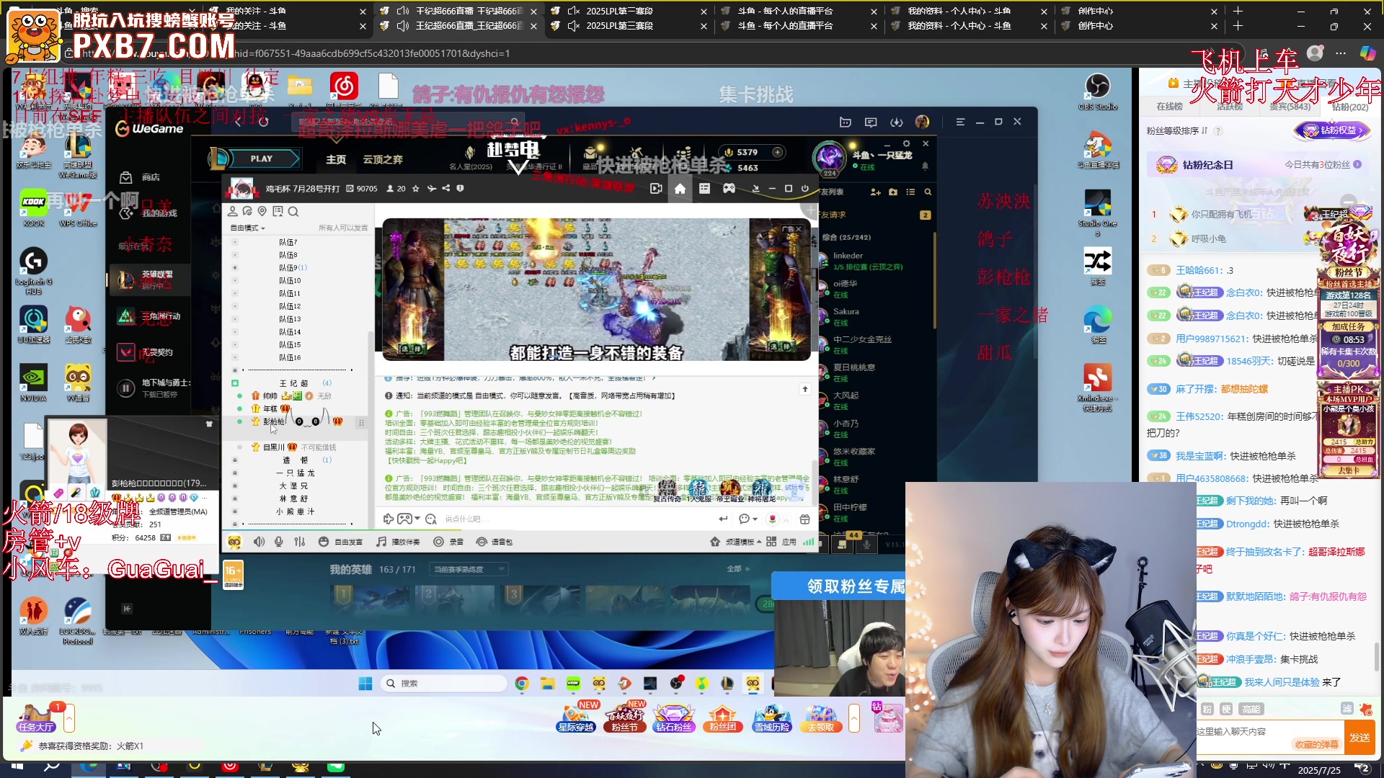Click the 去集卡 button
1384x778 pixels.
click(1348, 471)
